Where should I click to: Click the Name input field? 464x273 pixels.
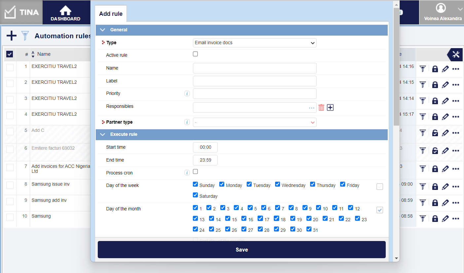[x=254, y=68]
